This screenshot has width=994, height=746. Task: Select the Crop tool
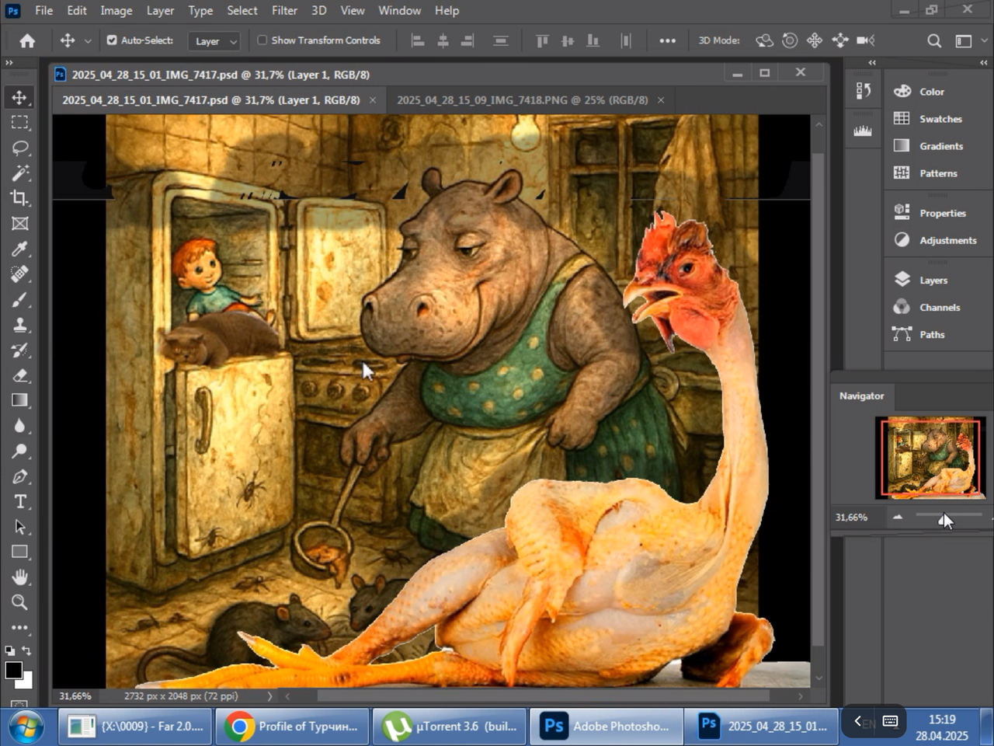tap(19, 198)
